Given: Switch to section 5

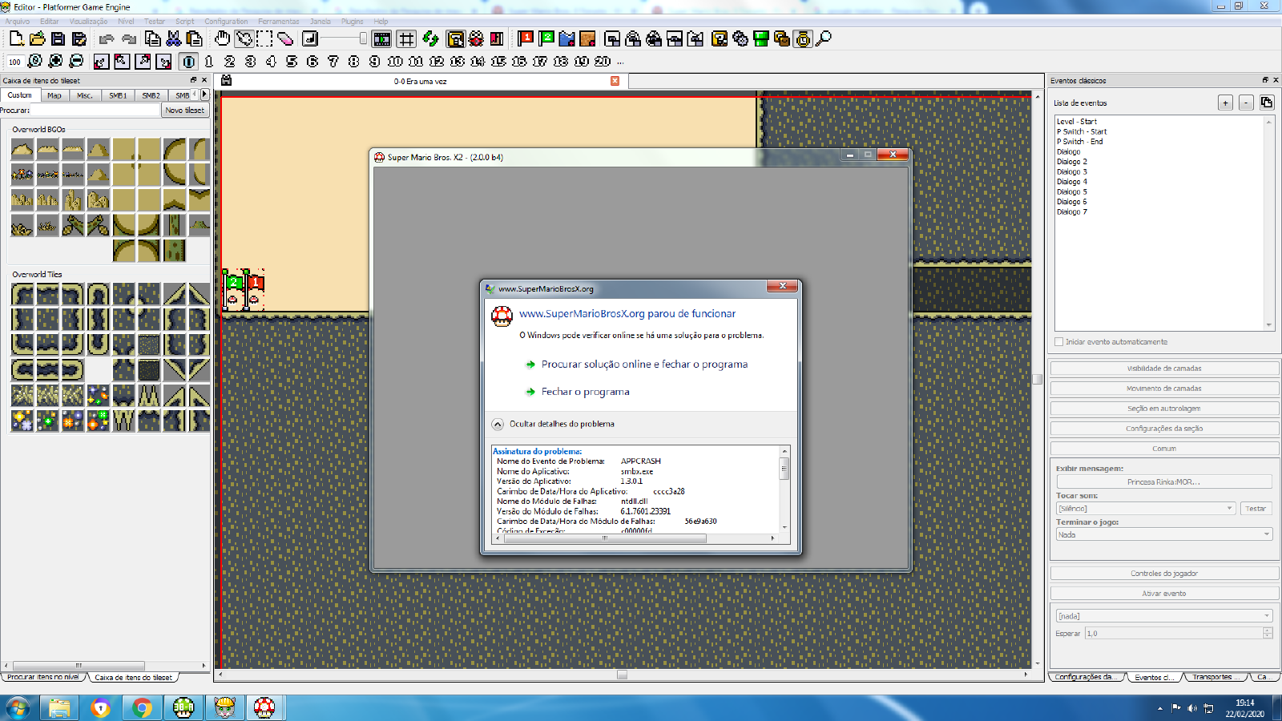Looking at the screenshot, I should (x=292, y=61).
